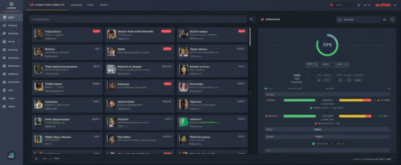Viewport: 401px width, 165px height.
Task: Click the small red icon heading the right panel
Action: coord(262,20)
